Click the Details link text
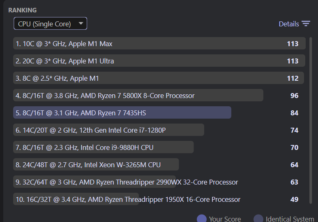The image size is (318, 222). tap(289, 24)
